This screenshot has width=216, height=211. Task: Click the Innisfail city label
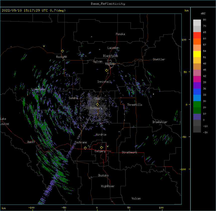point(104,82)
